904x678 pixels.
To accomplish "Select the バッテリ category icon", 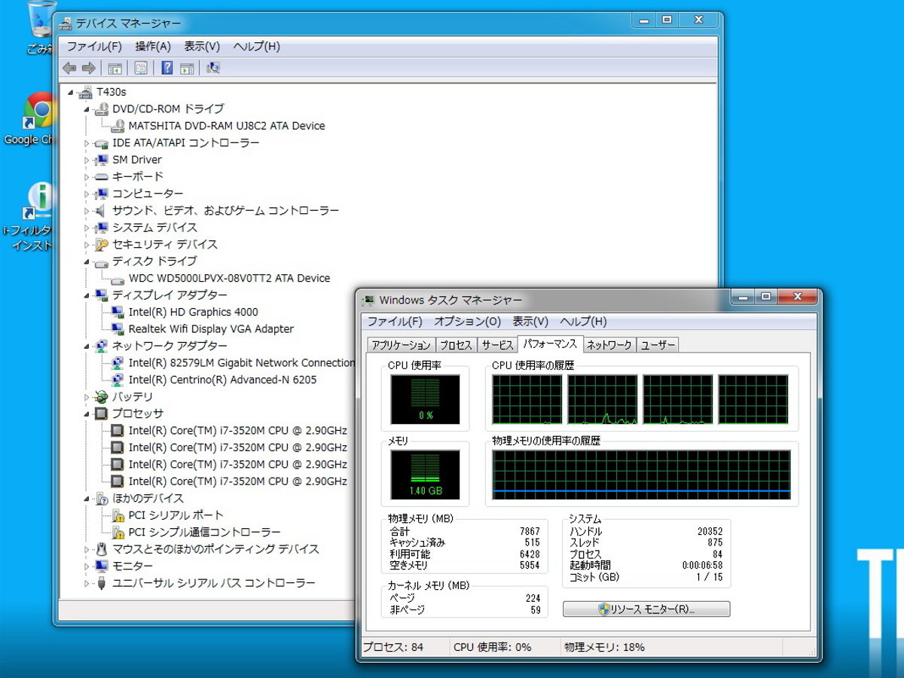I will tap(102, 397).
